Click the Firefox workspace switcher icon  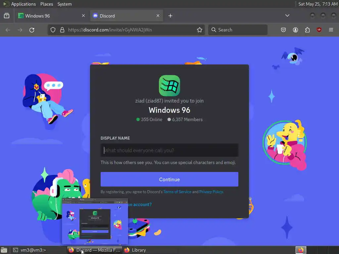tap(301, 250)
